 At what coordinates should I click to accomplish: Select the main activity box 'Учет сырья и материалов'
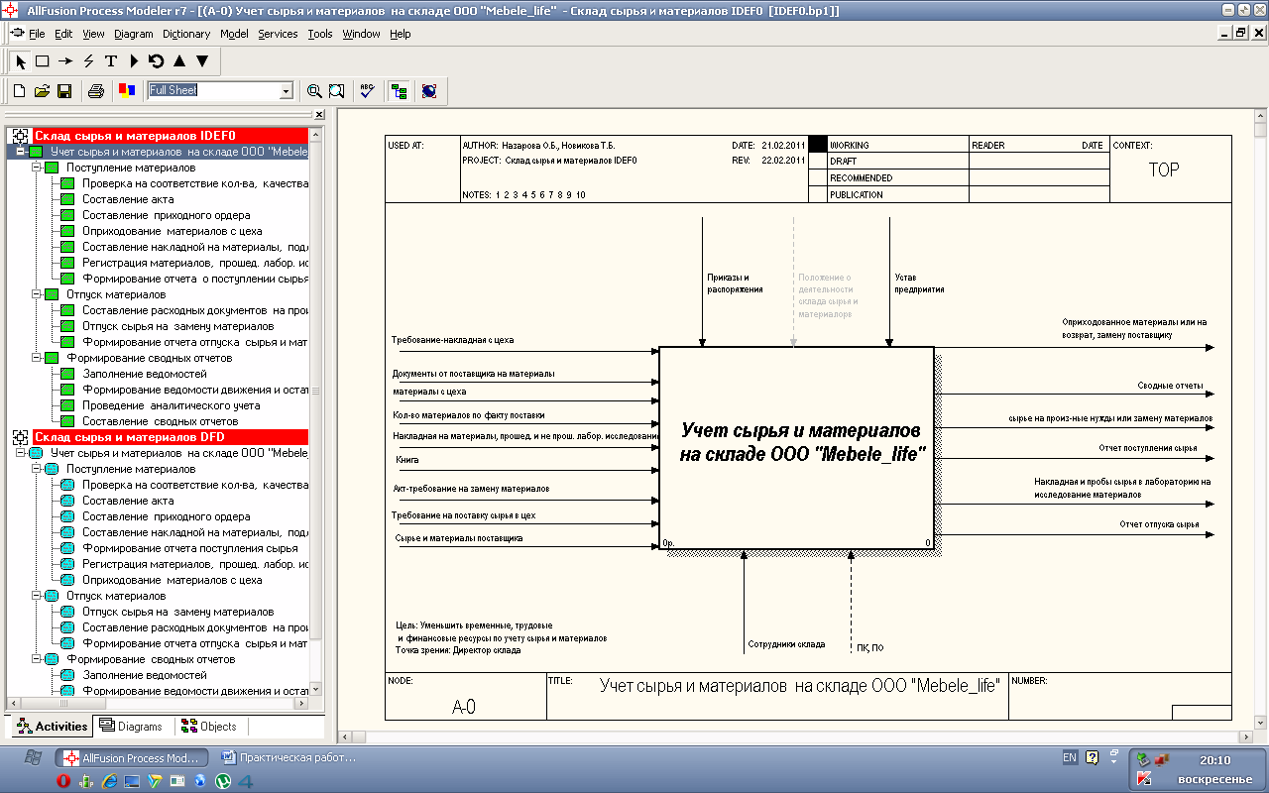(x=796, y=448)
